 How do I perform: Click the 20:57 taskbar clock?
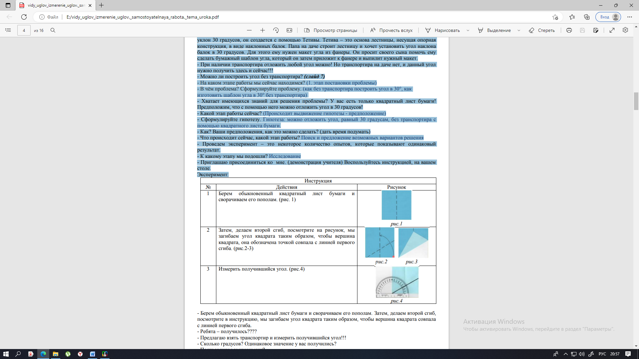click(615, 354)
